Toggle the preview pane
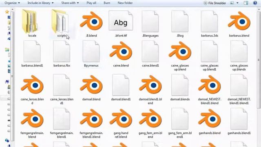The height and width of the screenshot is (147, 261). 246,3
